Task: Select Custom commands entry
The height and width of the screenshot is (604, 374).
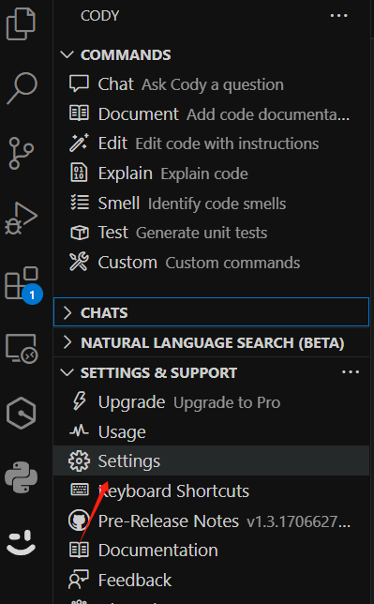Action: (x=212, y=262)
